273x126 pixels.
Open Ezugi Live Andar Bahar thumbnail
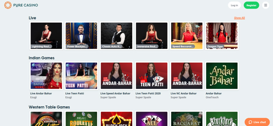pyautogui.click(x=46, y=76)
